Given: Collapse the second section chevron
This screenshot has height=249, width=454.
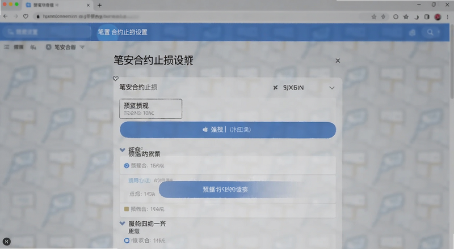Looking at the screenshot, I should 123,224.
